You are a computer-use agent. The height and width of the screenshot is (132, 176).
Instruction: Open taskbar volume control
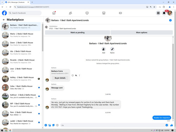coord(162,130)
